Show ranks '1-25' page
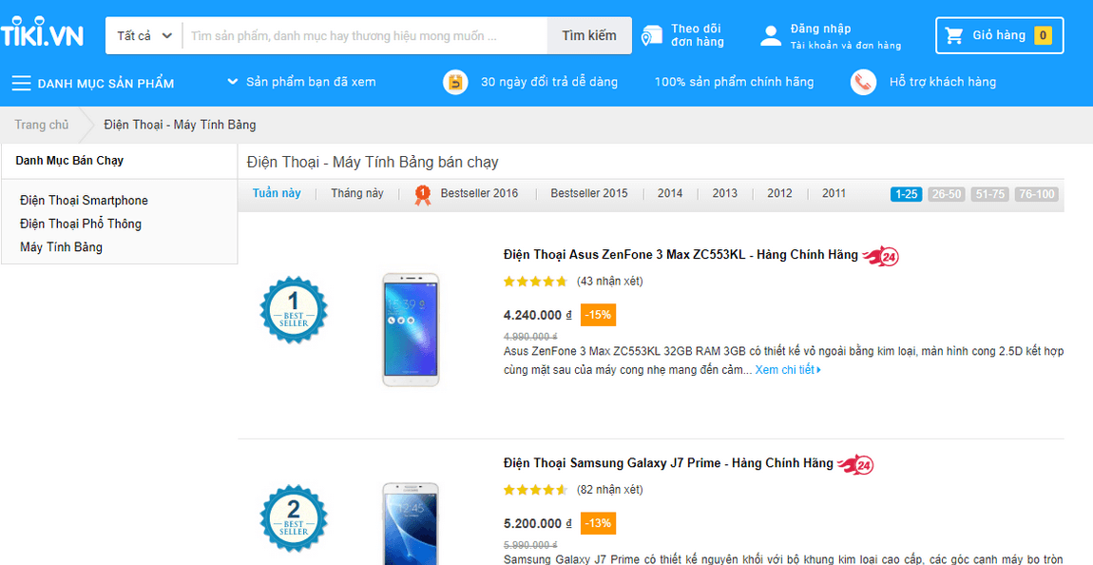1093x565 pixels. coord(906,194)
